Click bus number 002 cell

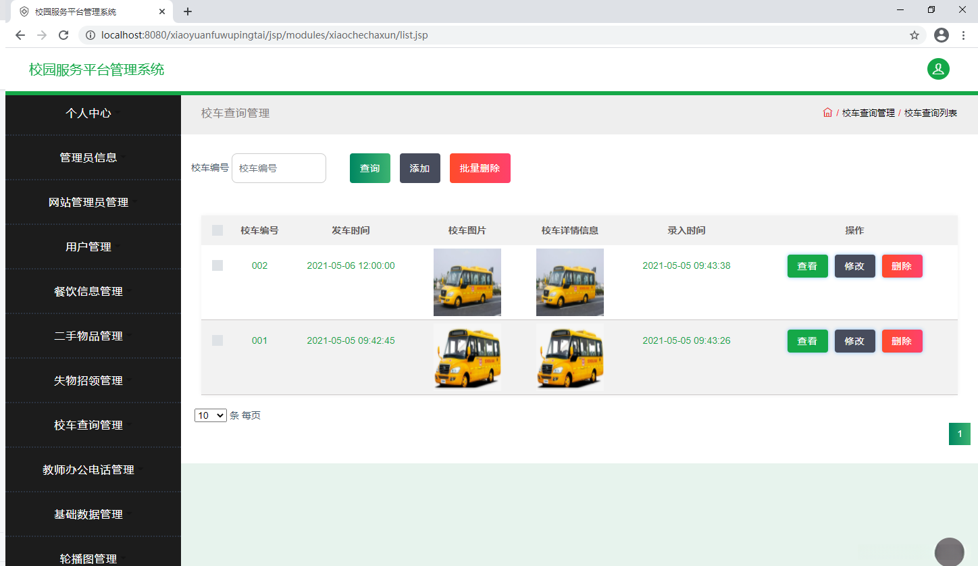(259, 265)
